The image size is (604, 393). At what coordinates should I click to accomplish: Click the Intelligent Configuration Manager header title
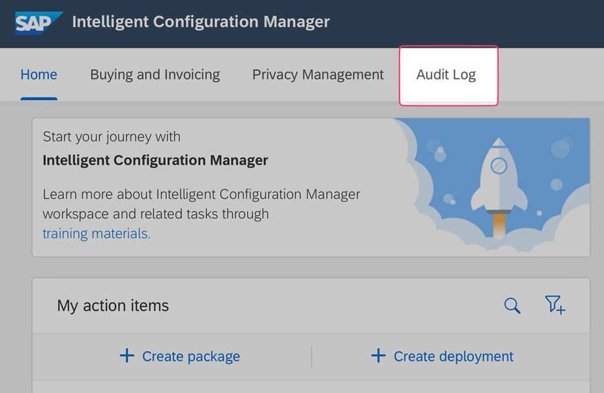201,22
